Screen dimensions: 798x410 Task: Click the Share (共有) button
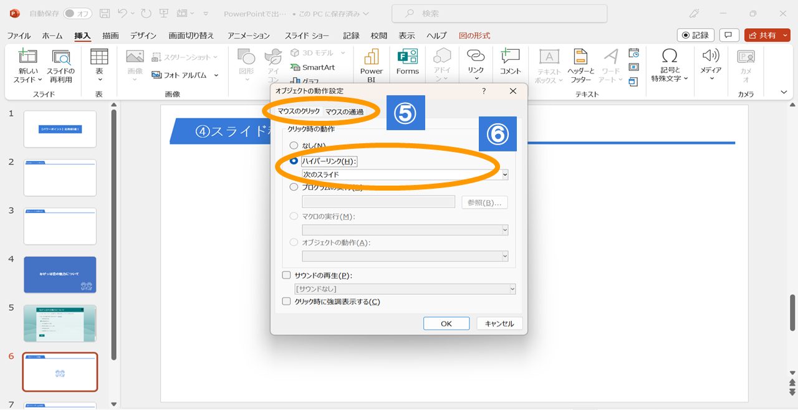click(762, 36)
